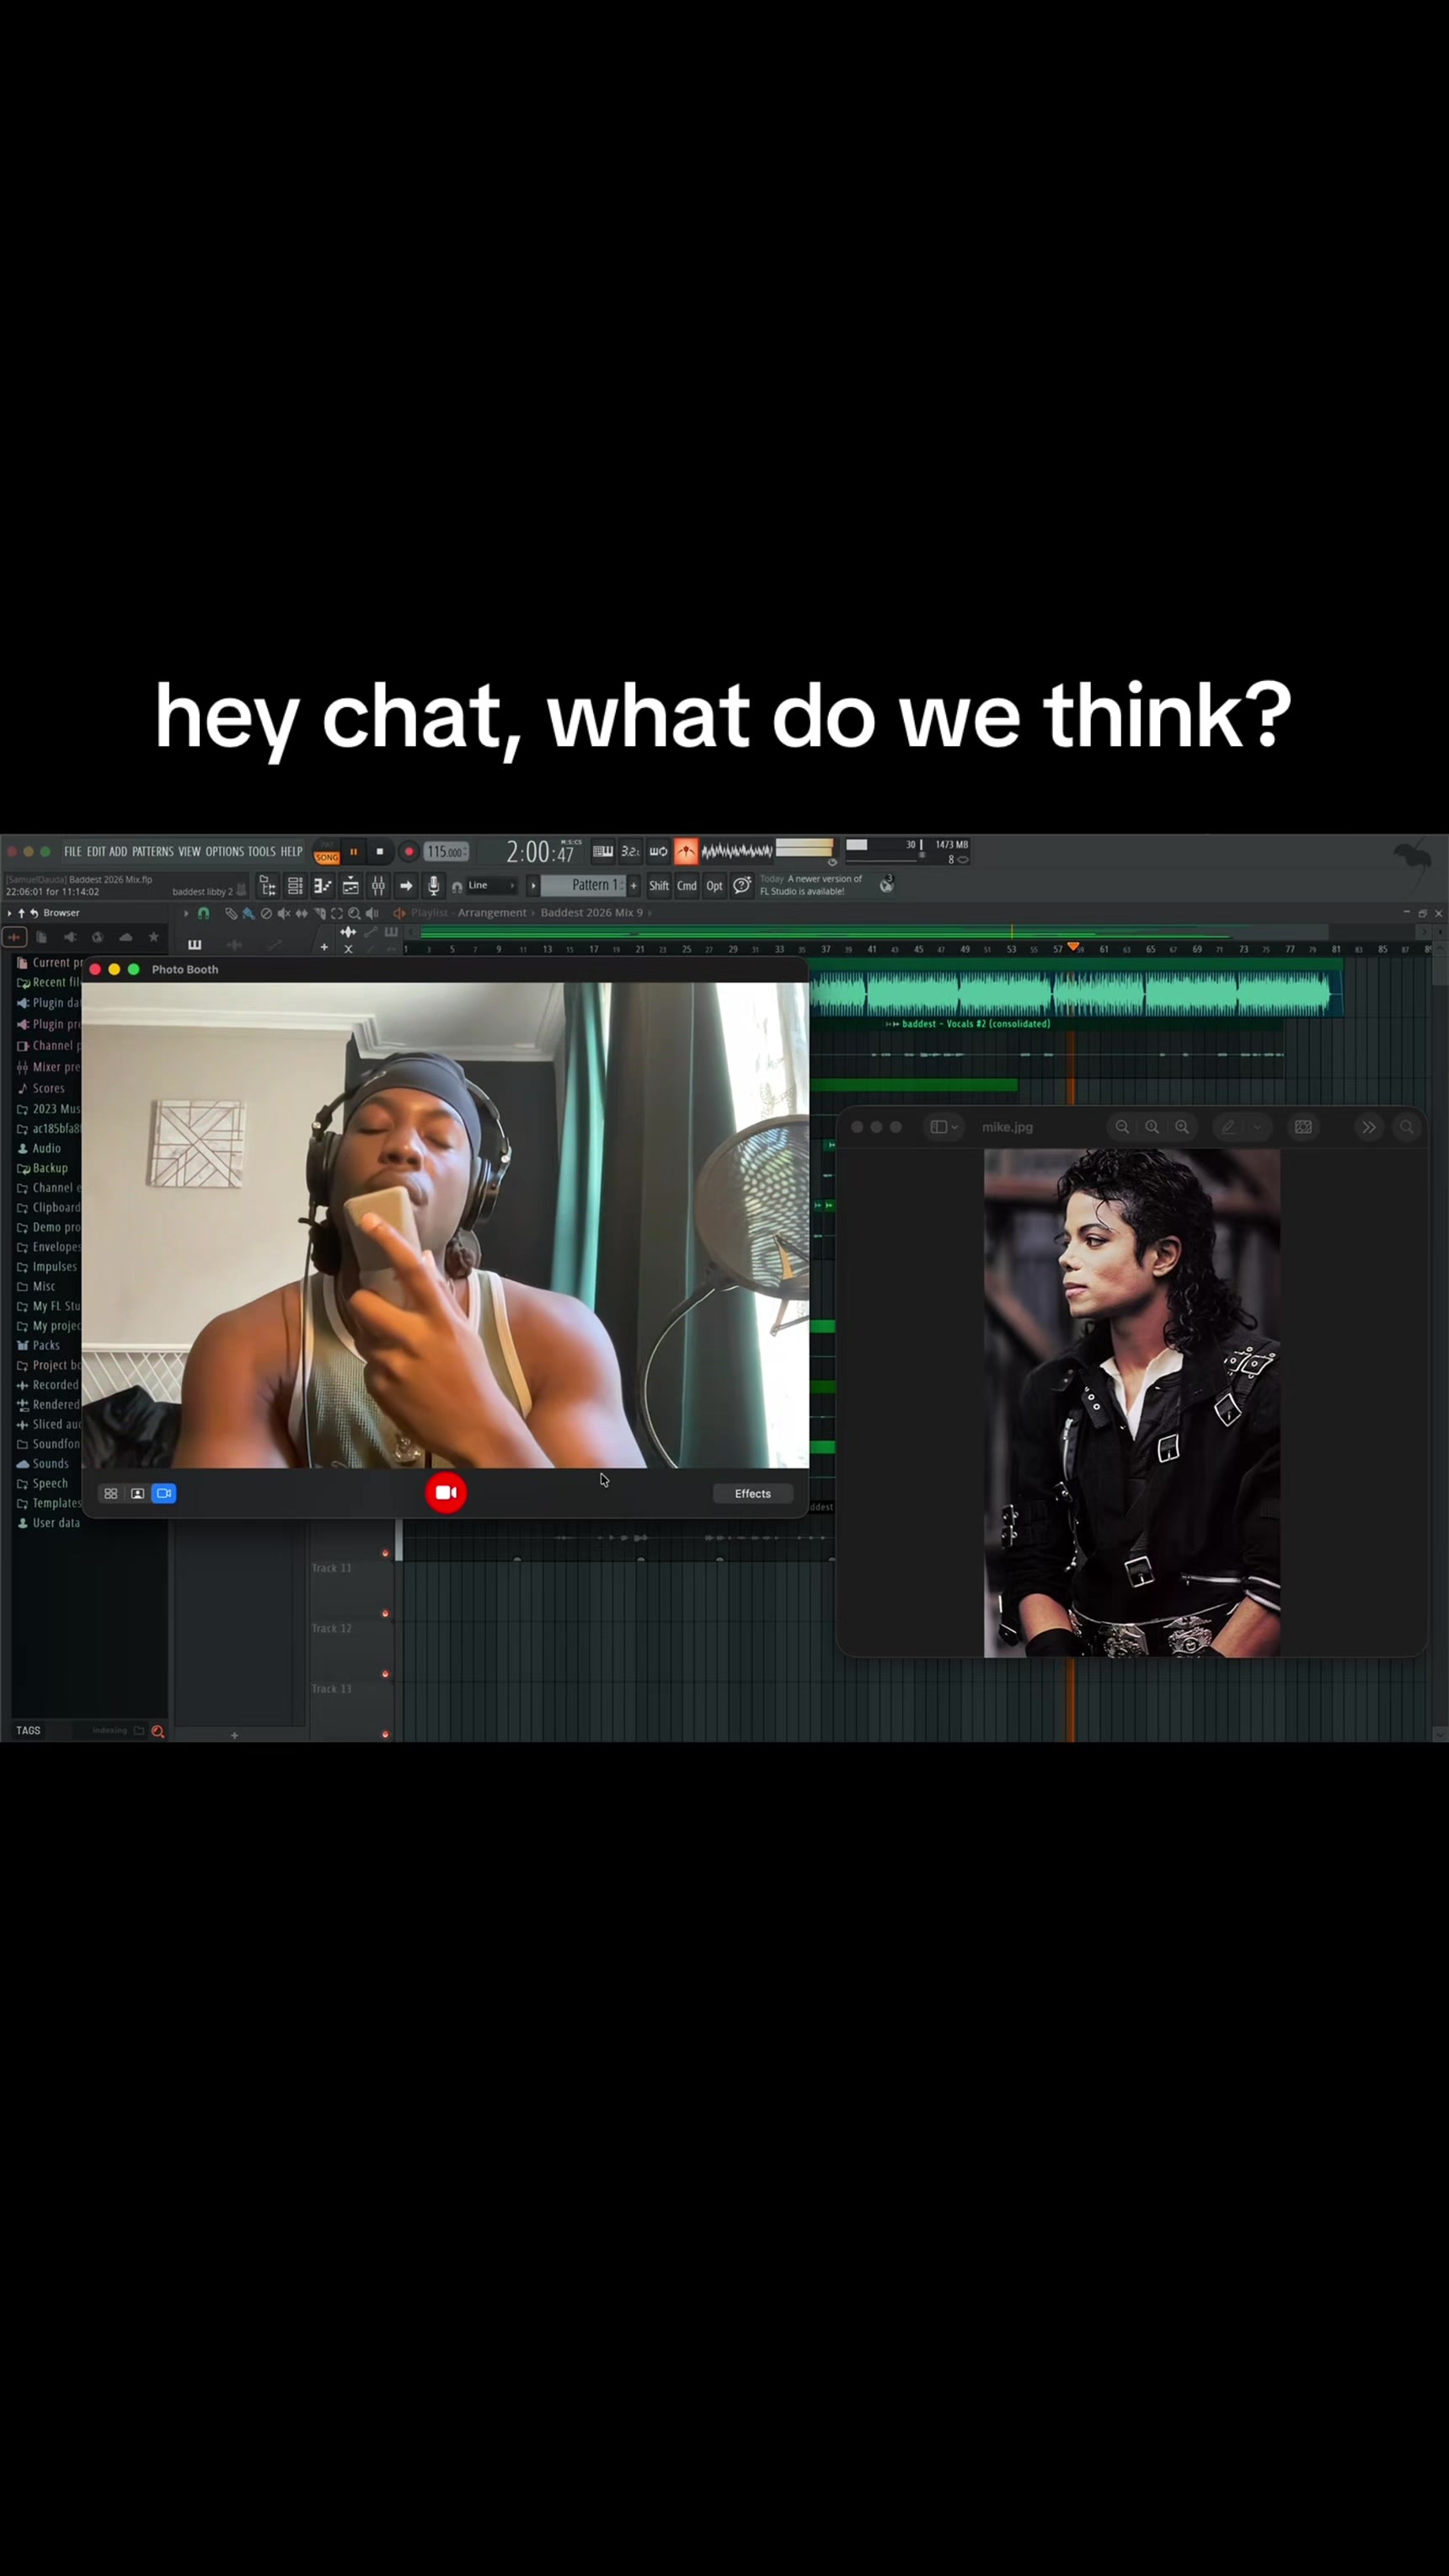
Task: Click the microphone recording icon in FL toolbar
Action: point(433,885)
